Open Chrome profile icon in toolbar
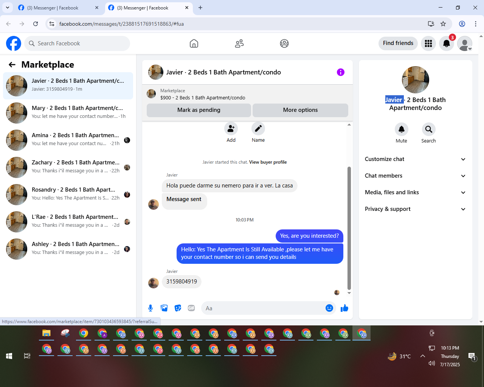This screenshot has width=484, height=387. pos(462,24)
